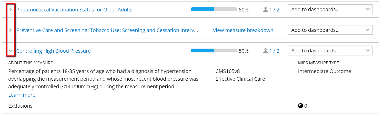
Task: Click the Exclusions label
Action: pos(21,106)
